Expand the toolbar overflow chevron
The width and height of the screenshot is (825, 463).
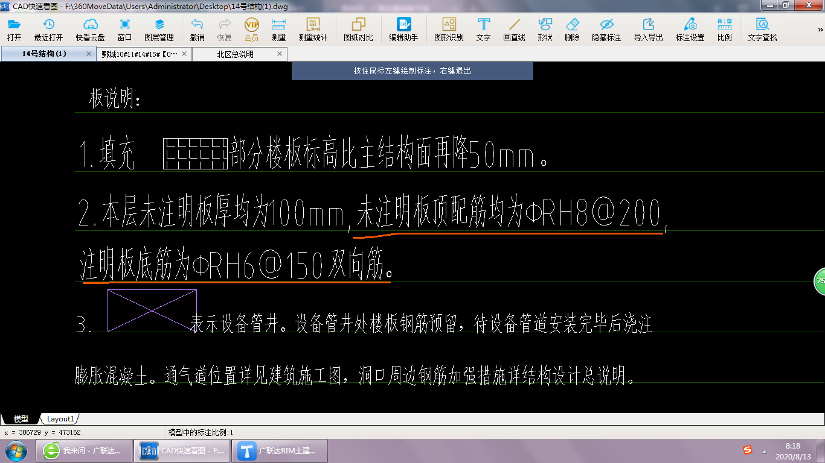tap(820, 29)
